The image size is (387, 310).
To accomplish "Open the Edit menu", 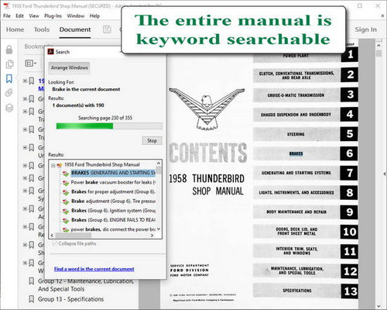I will (x=19, y=16).
